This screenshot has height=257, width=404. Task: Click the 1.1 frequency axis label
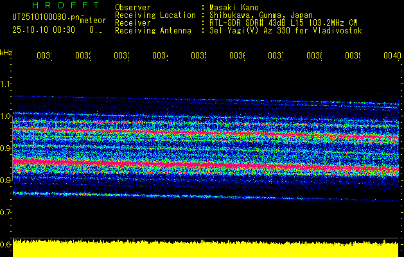[5, 84]
